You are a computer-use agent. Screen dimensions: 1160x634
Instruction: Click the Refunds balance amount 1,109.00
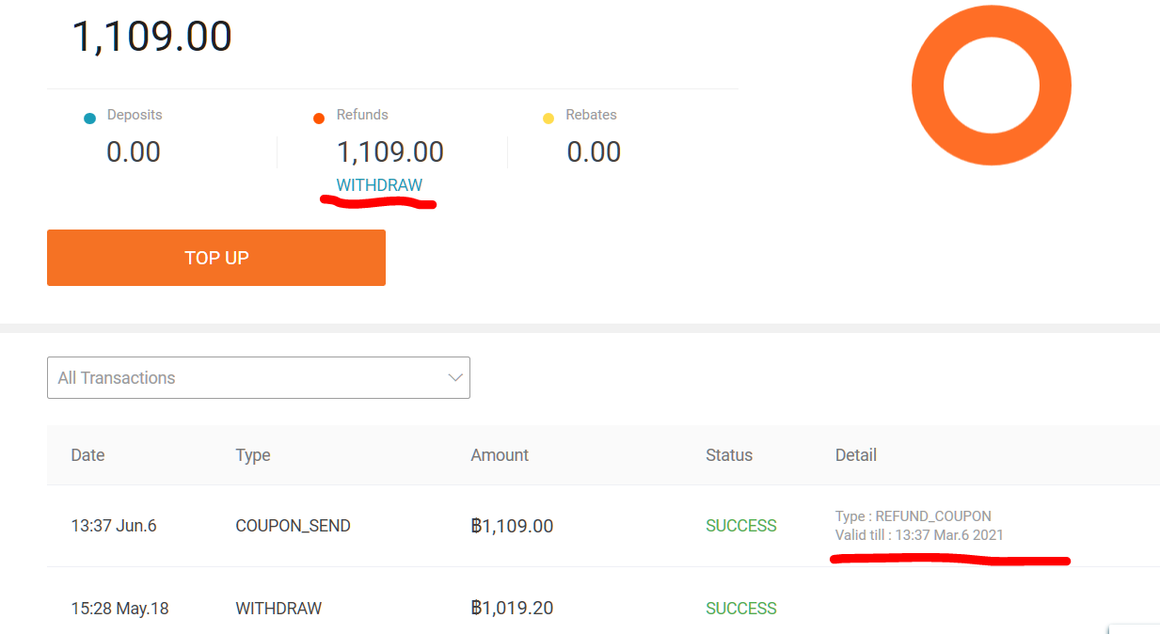tap(389, 151)
